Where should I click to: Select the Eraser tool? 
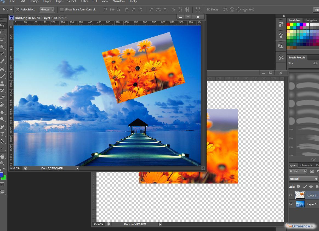[x=3, y=97]
